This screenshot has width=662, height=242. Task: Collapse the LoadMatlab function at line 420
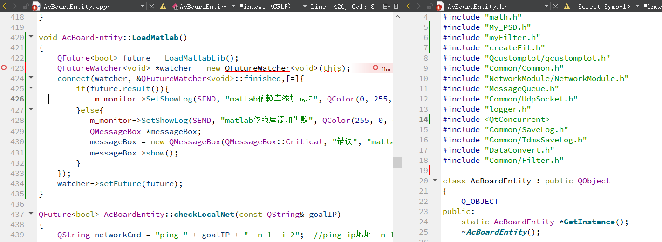[x=31, y=37]
